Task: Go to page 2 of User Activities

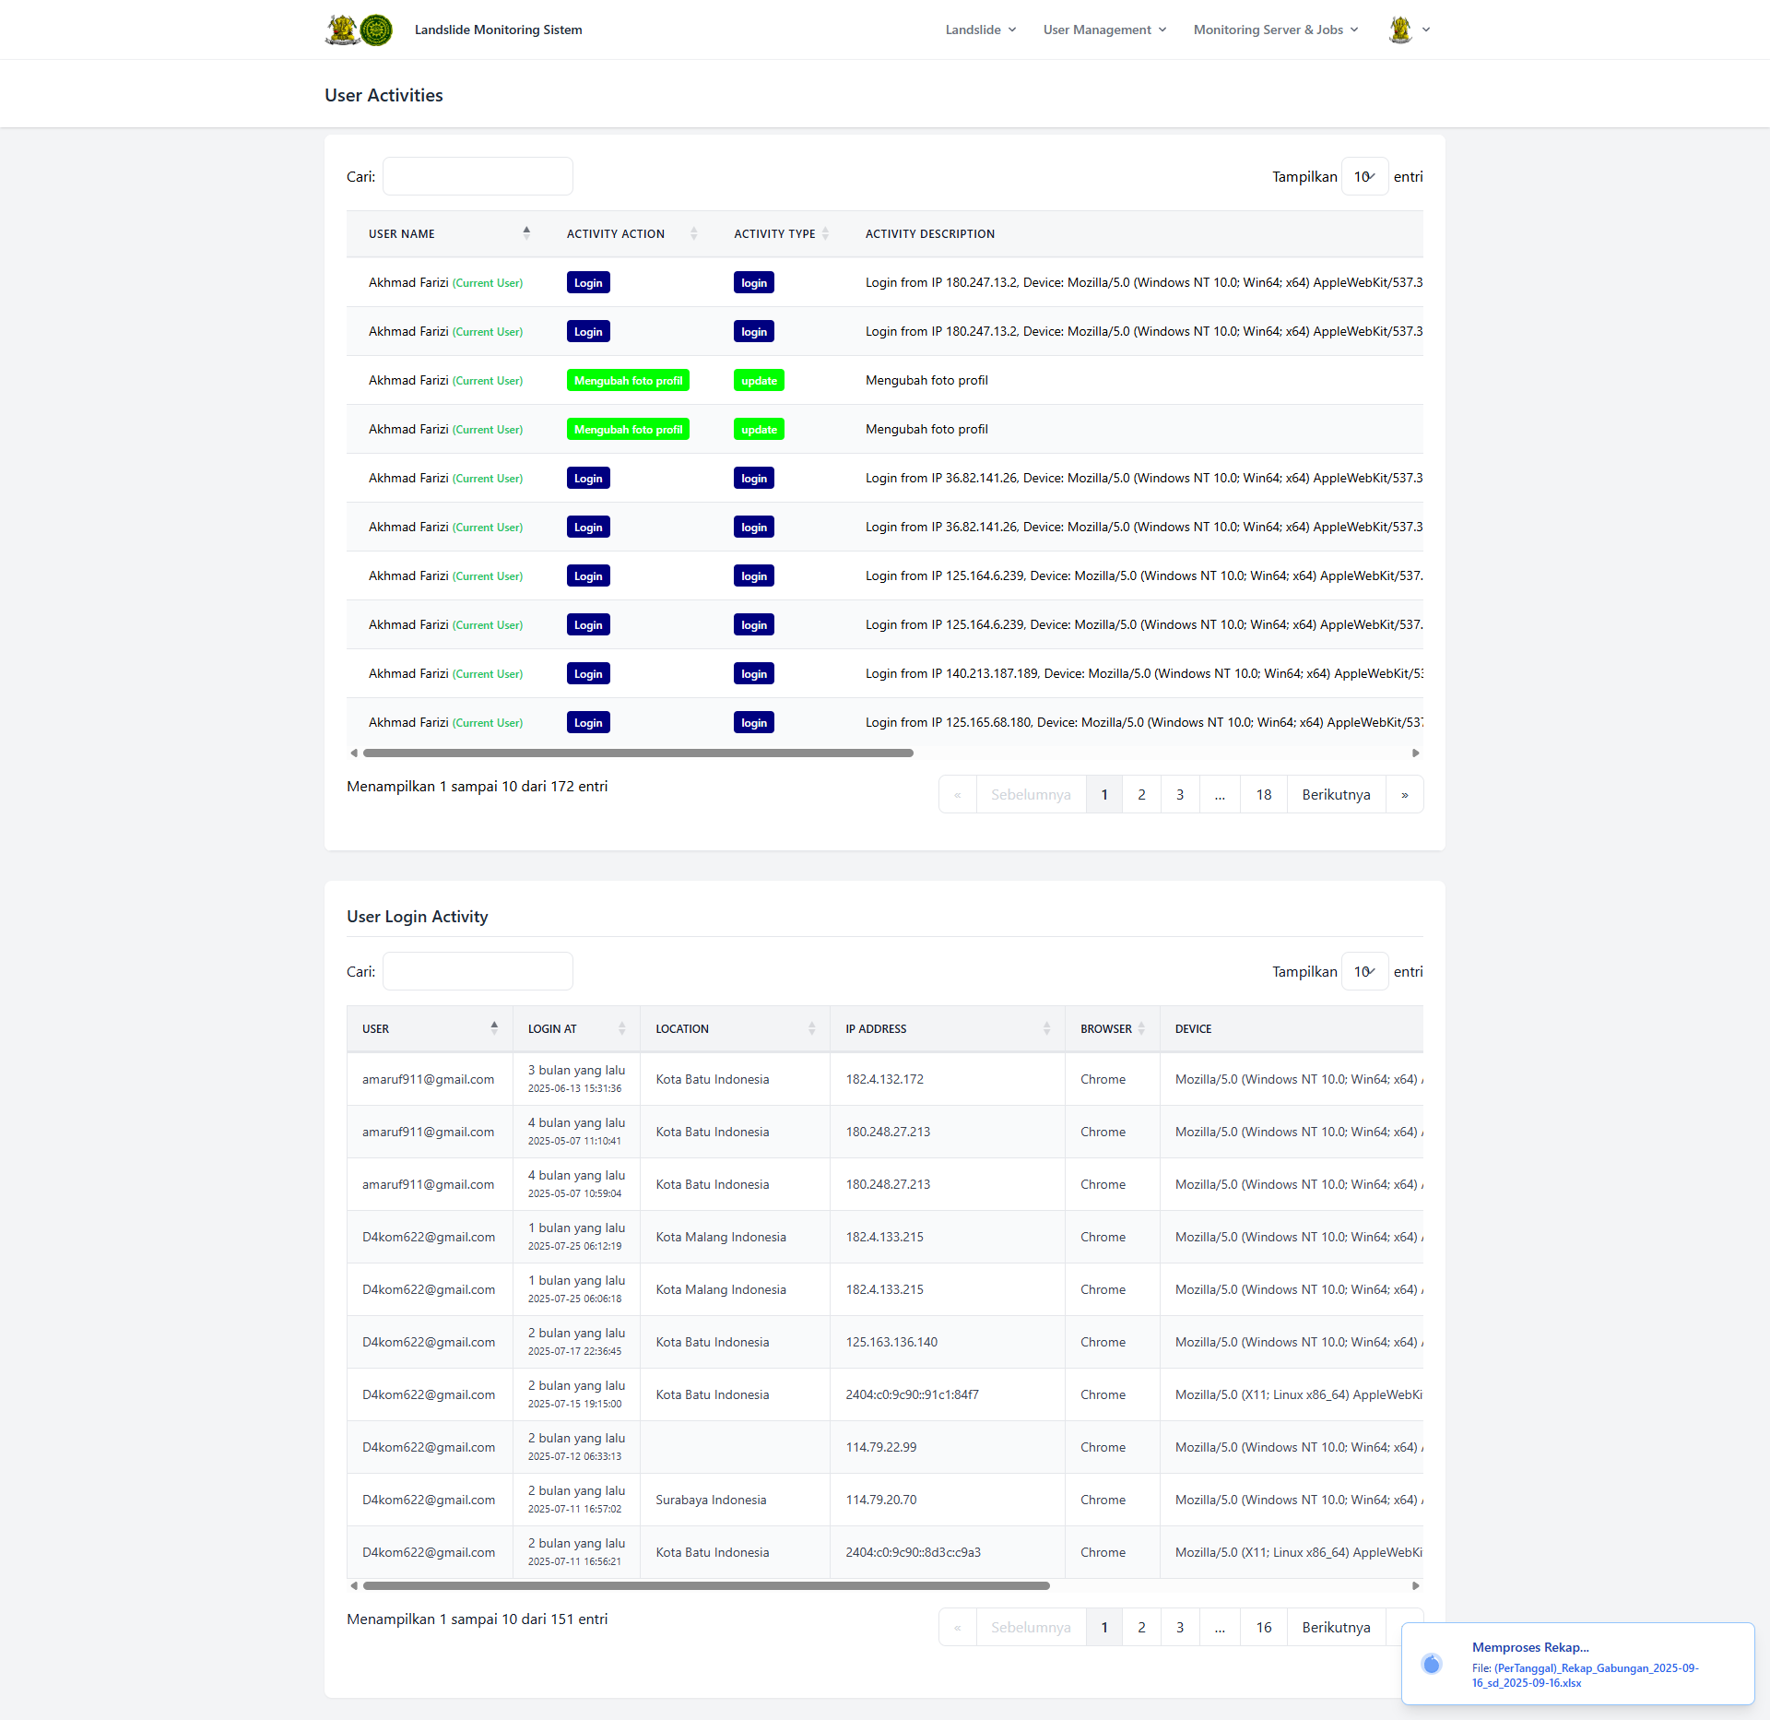Action: click(x=1141, y=795)
